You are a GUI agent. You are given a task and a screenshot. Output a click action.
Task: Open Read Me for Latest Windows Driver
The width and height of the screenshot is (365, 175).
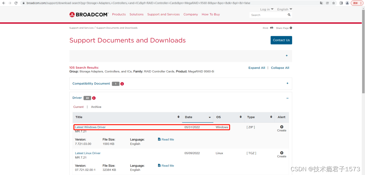[x=166, y=140]
